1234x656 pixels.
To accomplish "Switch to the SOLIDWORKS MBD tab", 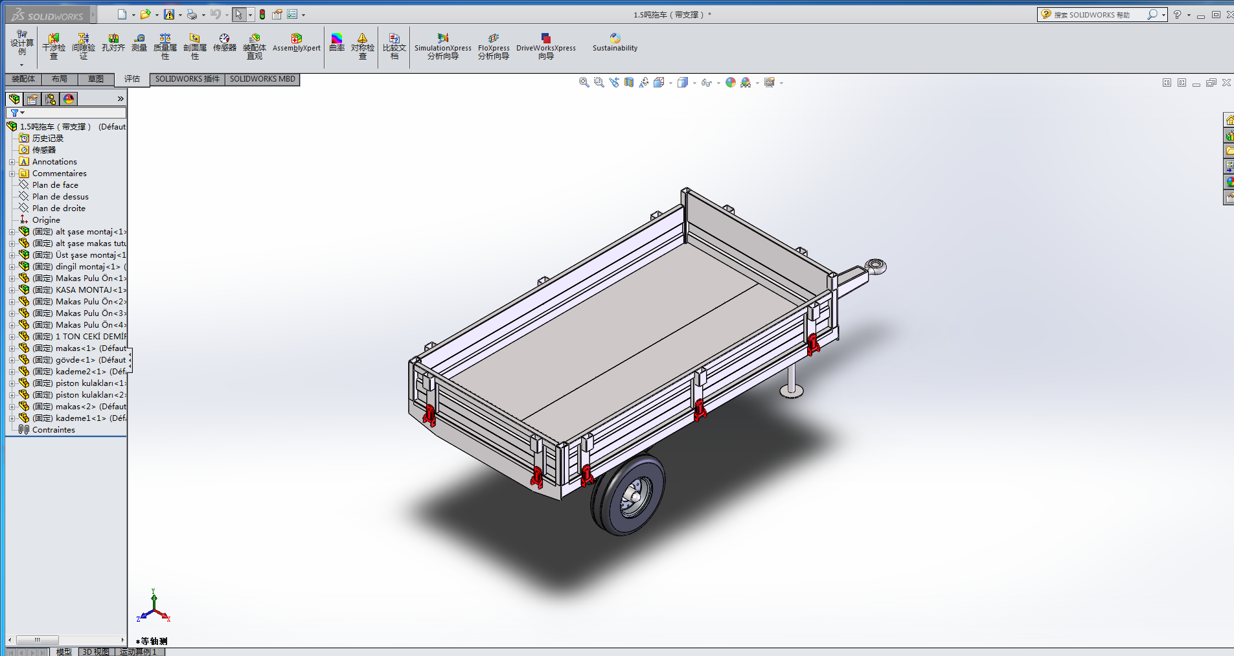I will tap(262, 79).
